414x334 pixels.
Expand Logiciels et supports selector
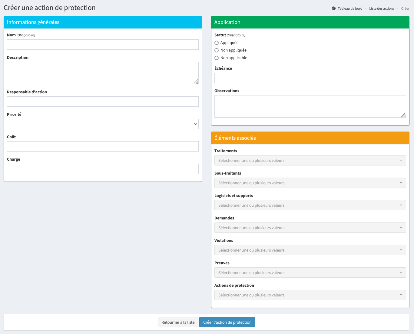310,205
